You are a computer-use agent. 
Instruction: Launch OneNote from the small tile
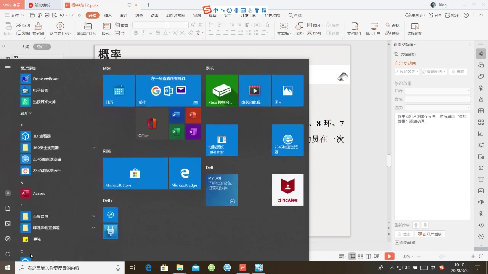click(193, 132)
